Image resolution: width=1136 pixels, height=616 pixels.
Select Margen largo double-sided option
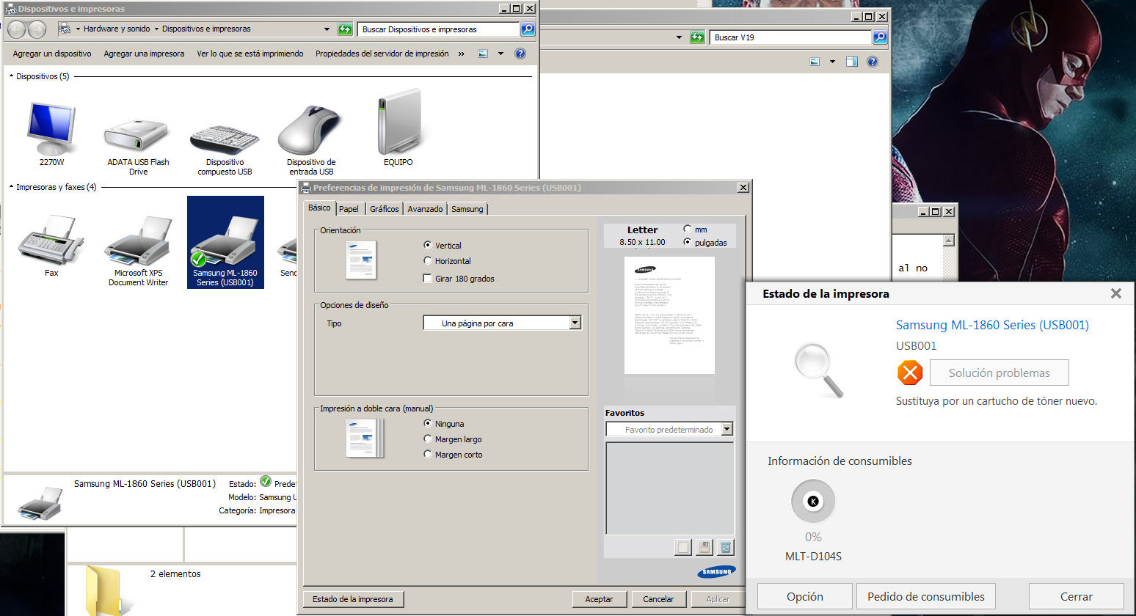coord(428,439)
